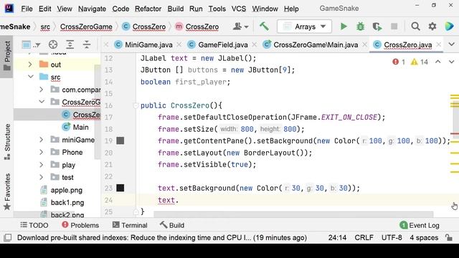Expand all in Project tree

click(70, 44)
